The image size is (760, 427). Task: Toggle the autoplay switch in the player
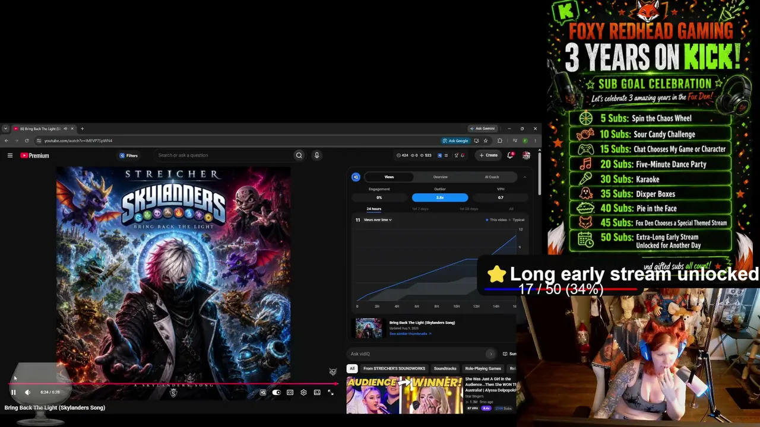[x=276, y=392]
